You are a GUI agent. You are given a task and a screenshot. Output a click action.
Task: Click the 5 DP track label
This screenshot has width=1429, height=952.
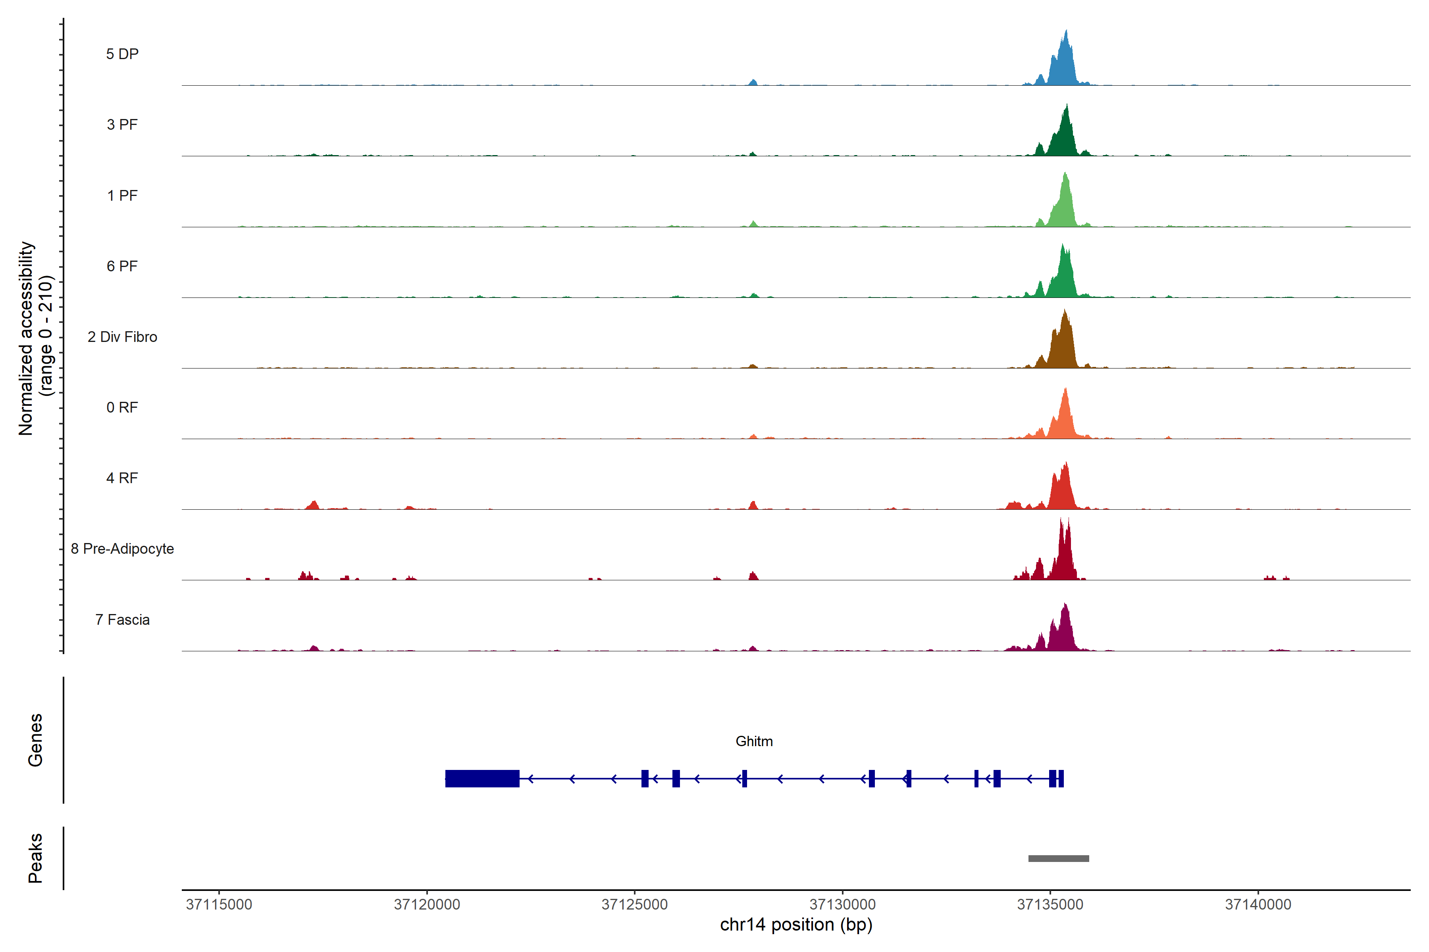(x=122, y=54)
